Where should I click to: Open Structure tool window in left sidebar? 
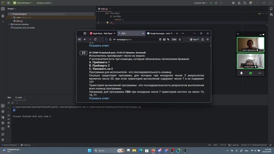(3, 16)
